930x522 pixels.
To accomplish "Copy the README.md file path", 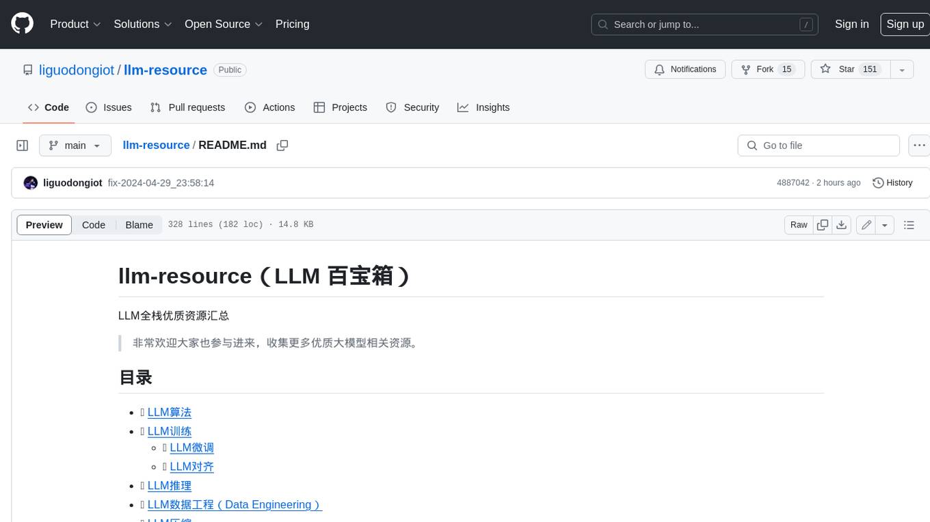I will tap(282, 146).
